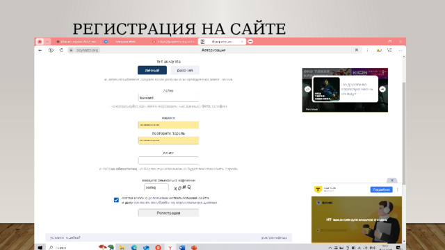The height and width of the screenshot is (250, 445).
Task: Go to next slide in KION ad carousel
Action: coord(382,89)
